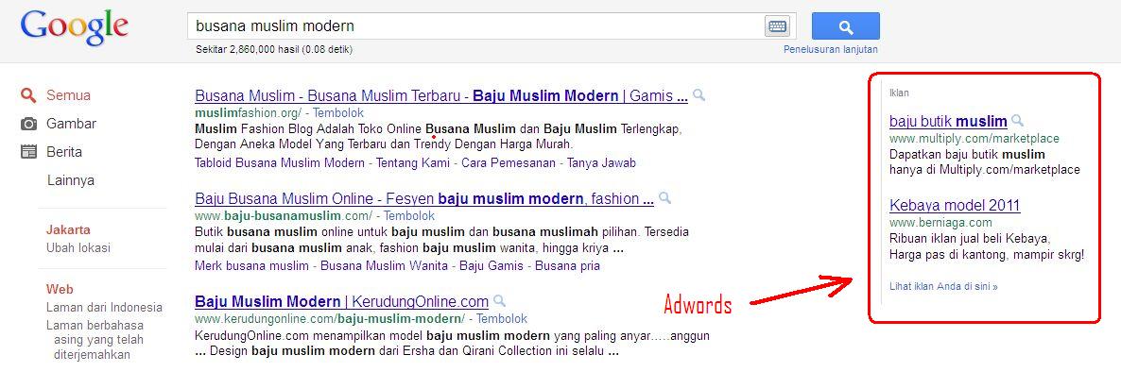Open Busana Muslim Wanita sitelink
The width and height of the screenshot is (1121, 372).
tap(384, 265)
